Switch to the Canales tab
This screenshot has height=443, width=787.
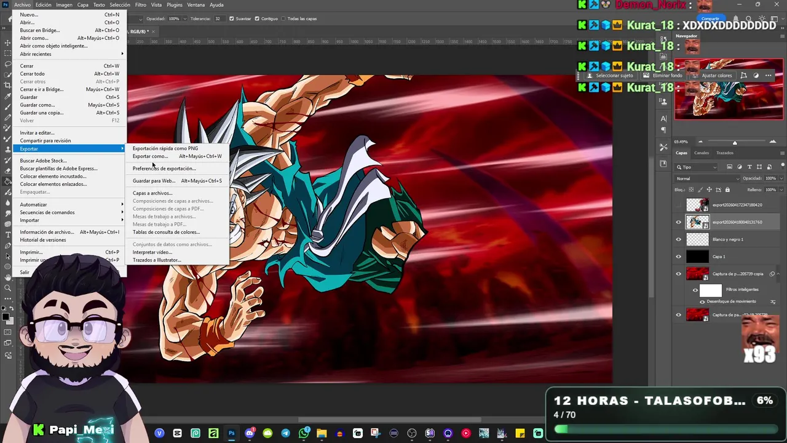(702, 153)
